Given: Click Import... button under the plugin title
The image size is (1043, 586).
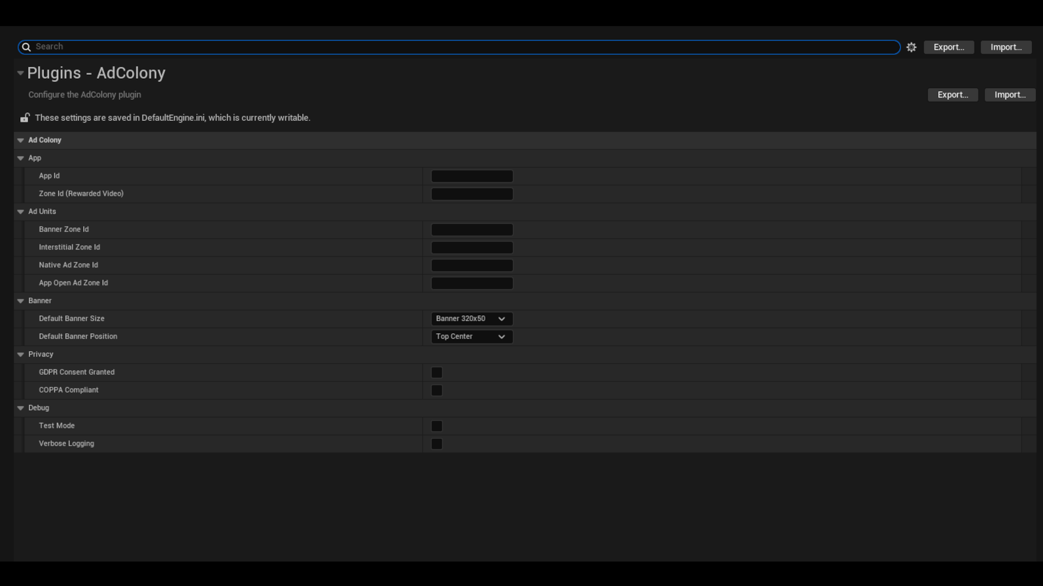Looking at the screenshot, I should pyautogui.click(x=1010, y=95).
